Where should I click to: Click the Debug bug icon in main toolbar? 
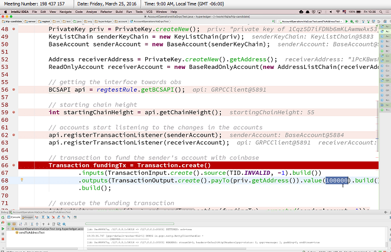click(x=351, y=22)
